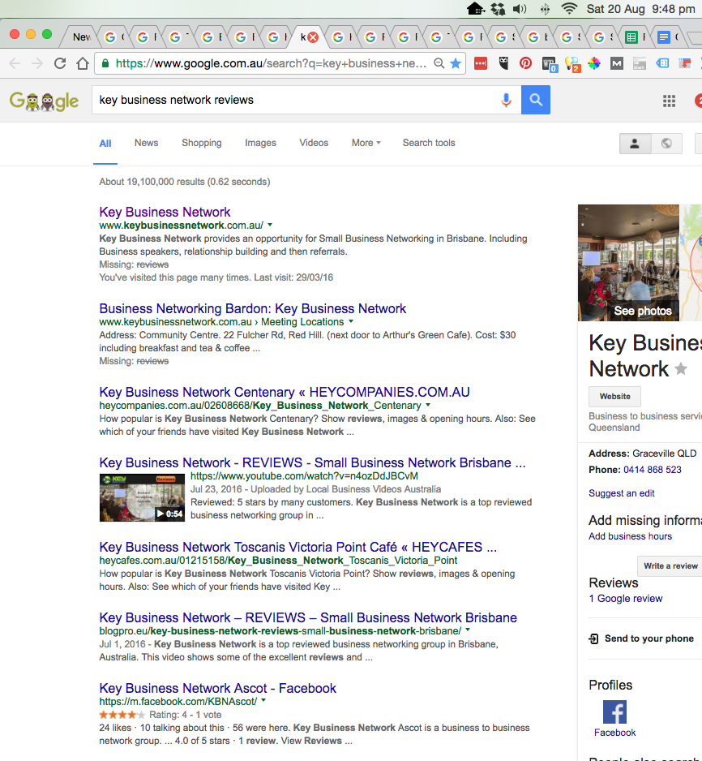
Task: Open 1 Google review link
Action: pos(626,599)
